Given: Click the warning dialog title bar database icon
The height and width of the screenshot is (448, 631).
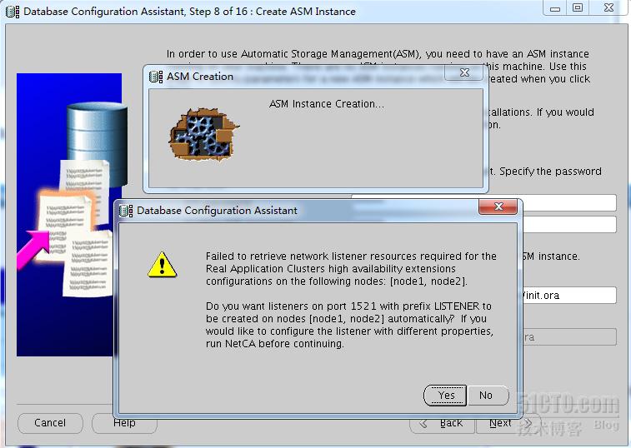Looking at the screenshot, I should [126, 211].
